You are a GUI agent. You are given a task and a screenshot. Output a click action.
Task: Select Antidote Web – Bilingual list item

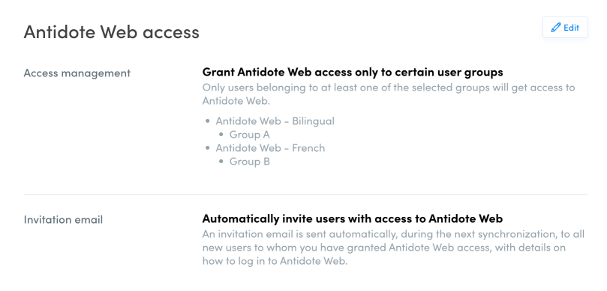pyautogui.click(x=275, y=121)
